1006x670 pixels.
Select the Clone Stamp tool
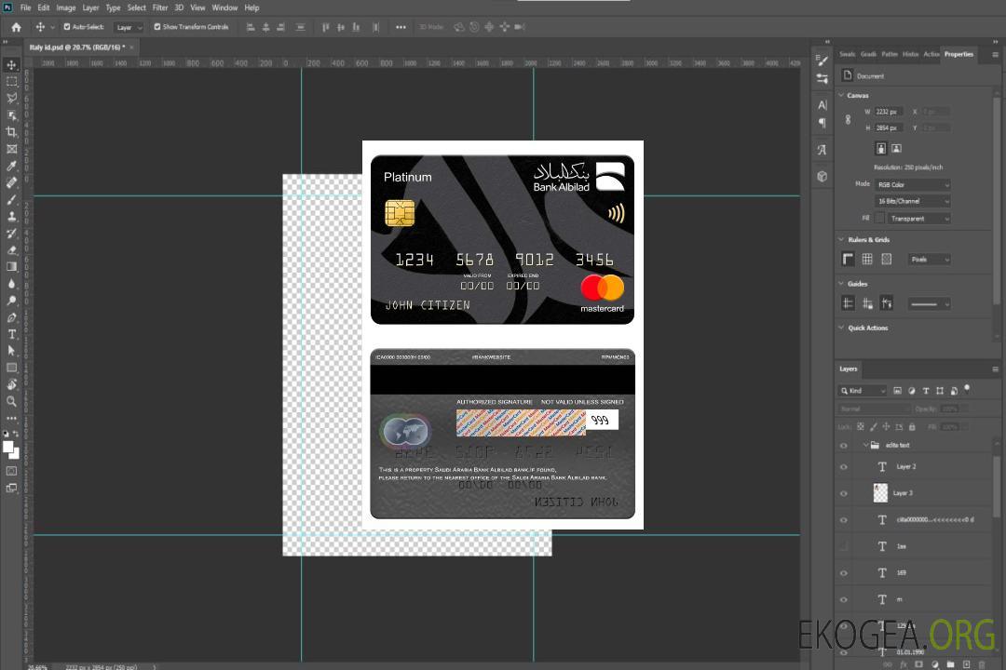click(x=11, y=216)
